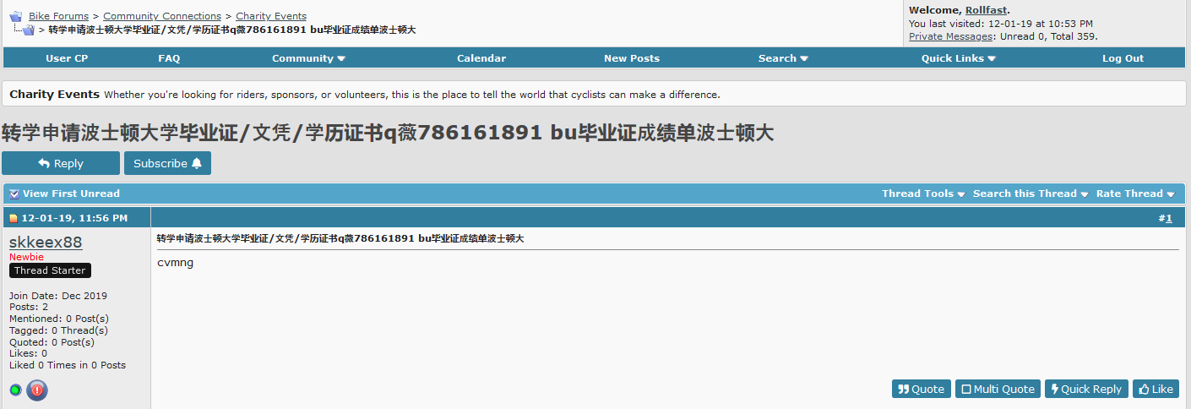Open post number #1 permalink
1191x409 pixels.
pos(1168,218)
